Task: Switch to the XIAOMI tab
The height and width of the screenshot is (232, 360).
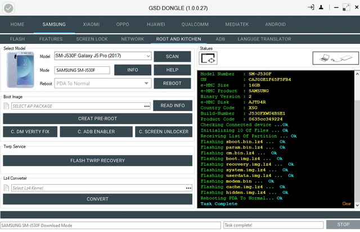Action: (91, 24)
